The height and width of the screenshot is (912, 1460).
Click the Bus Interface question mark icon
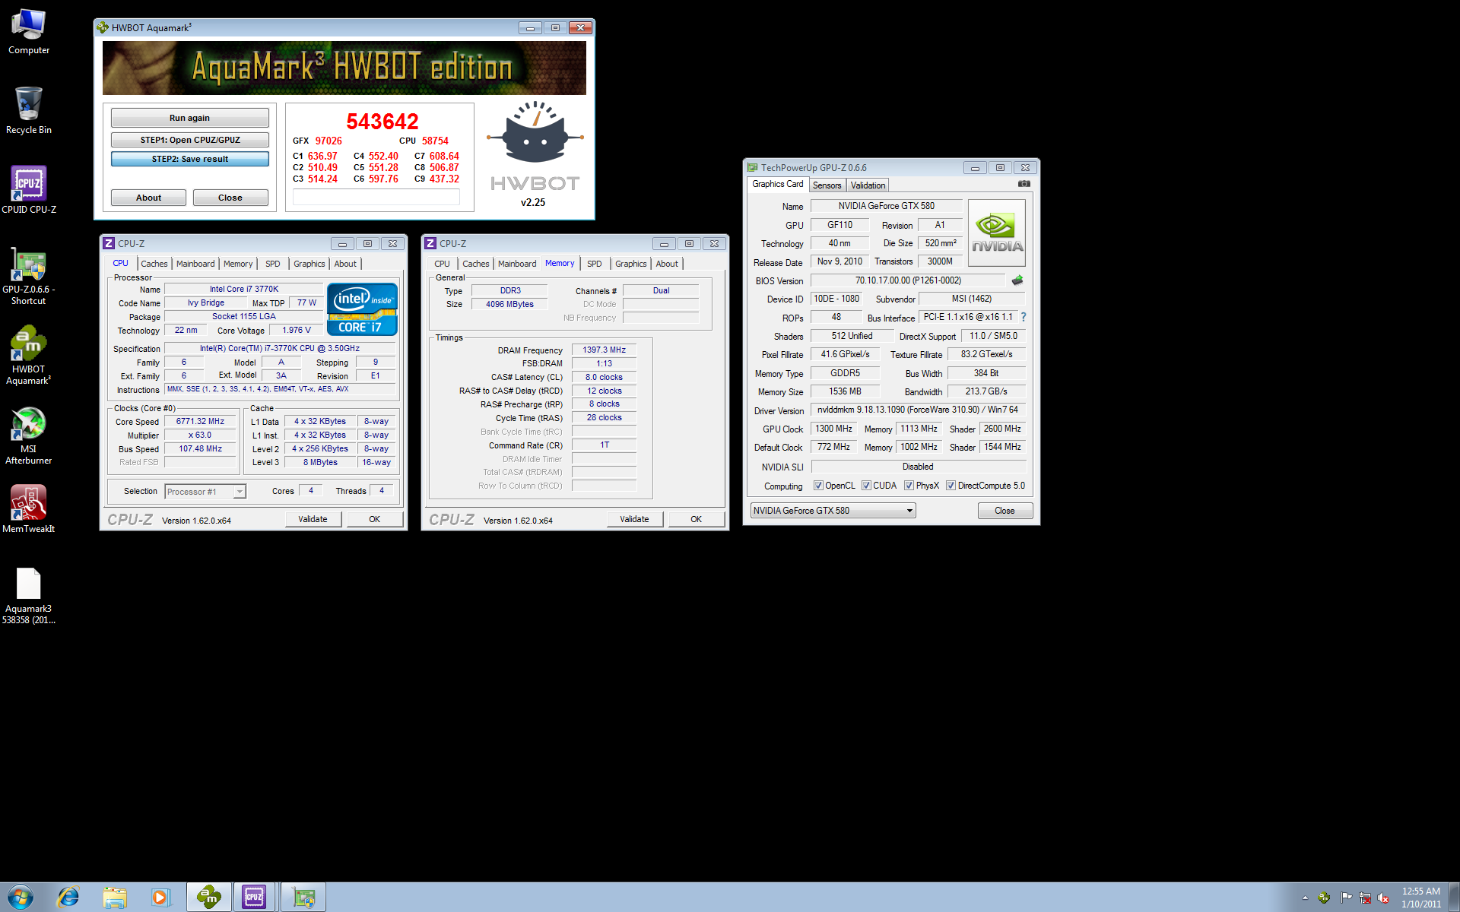(1024, 317)
